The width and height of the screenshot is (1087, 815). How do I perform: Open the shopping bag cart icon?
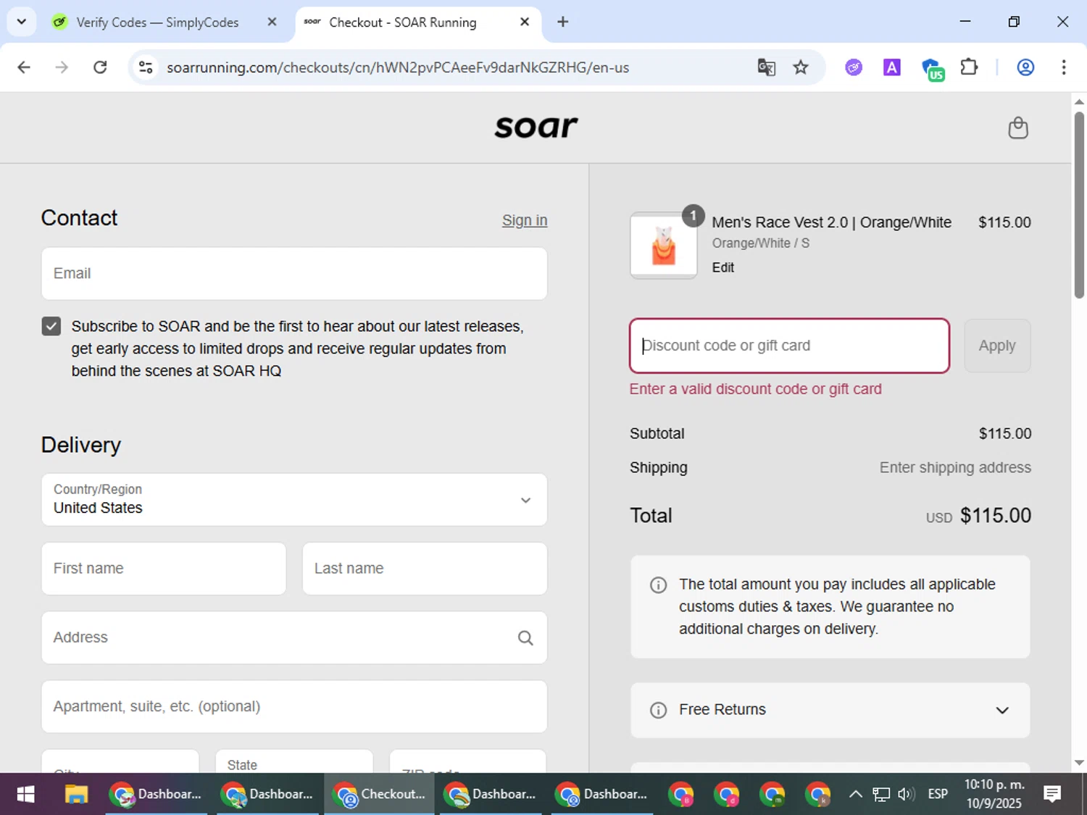tap(1018, 128)
